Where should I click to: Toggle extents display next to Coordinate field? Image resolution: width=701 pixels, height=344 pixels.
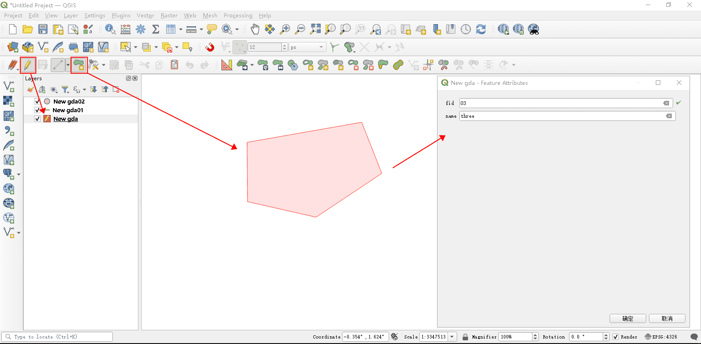tap(395, 337)
